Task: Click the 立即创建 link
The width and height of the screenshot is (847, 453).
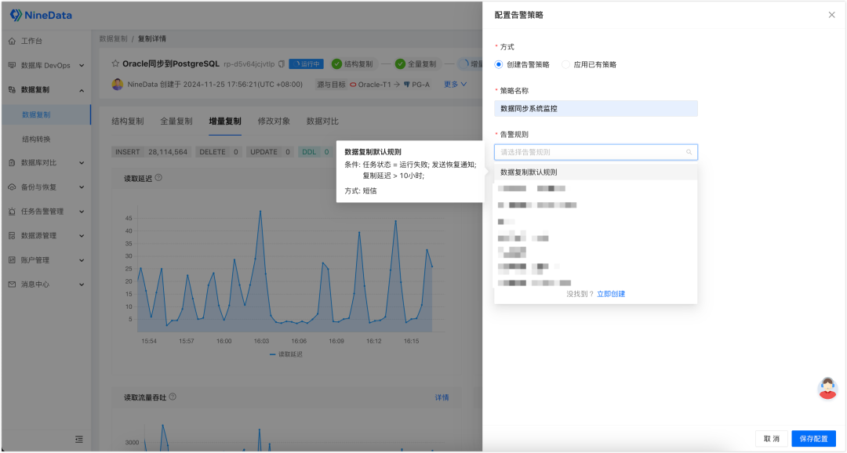Action: coord(611,294)
